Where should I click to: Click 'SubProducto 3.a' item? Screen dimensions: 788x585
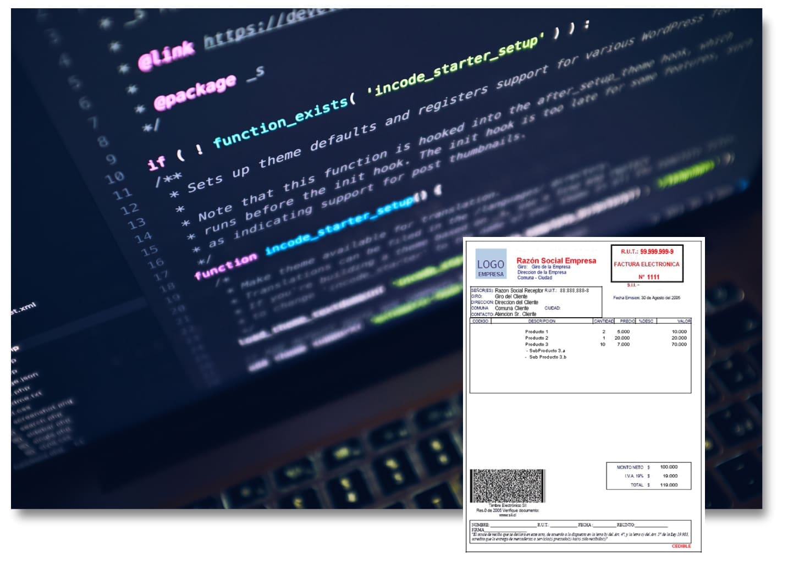tap(547, 351)
